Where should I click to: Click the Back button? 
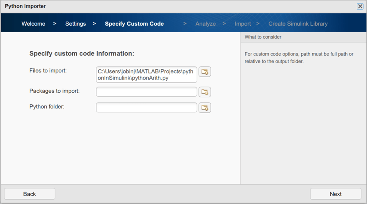30,194
